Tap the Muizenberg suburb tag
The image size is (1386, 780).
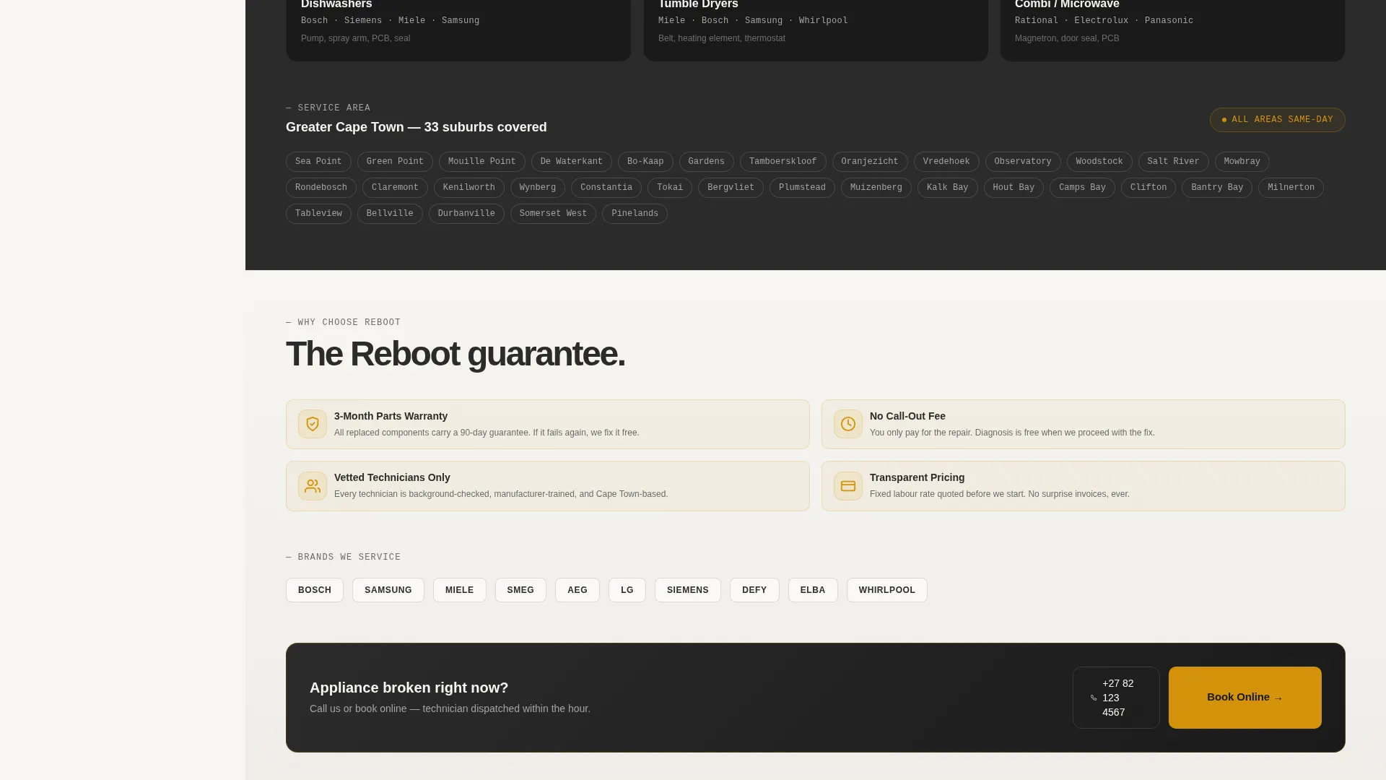(876, 188)
